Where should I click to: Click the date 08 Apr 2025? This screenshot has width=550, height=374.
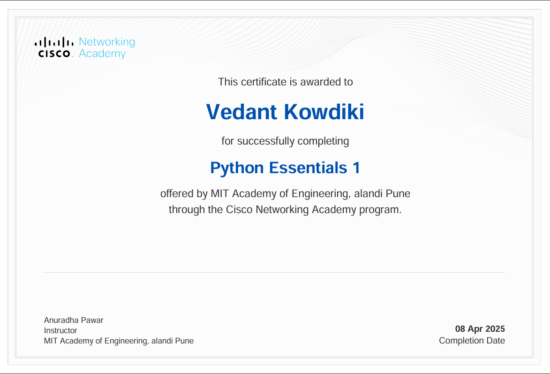[480, 328]
